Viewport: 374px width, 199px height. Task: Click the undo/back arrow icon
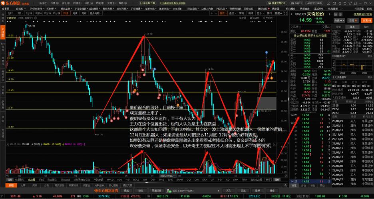[x=345, y=3]
